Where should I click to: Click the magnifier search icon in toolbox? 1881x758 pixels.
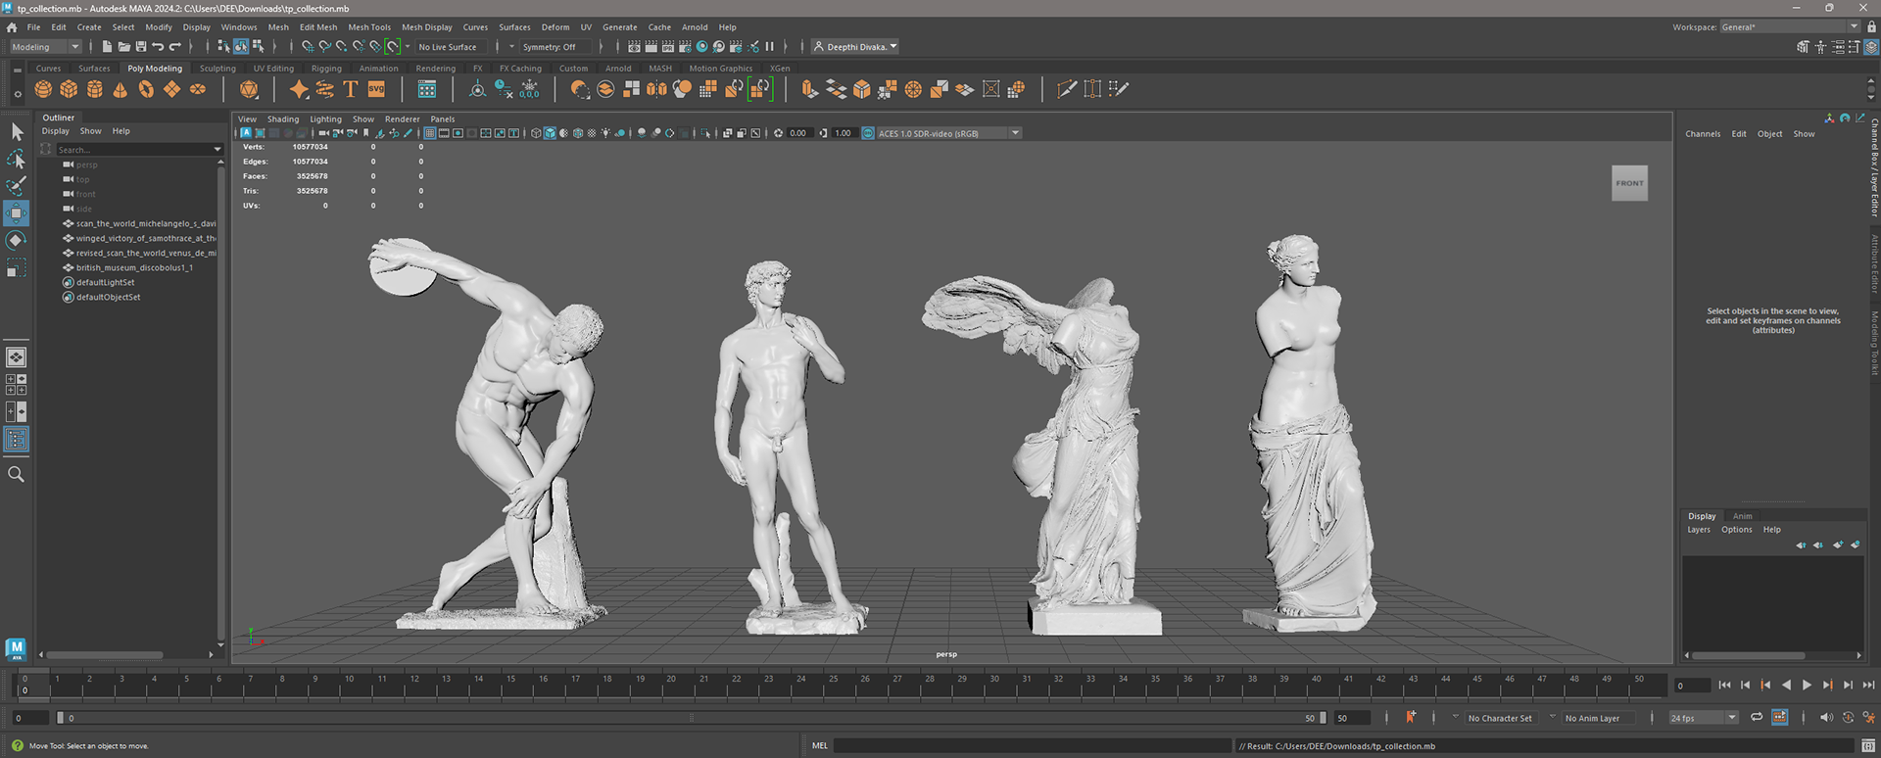tap(16, 474)
